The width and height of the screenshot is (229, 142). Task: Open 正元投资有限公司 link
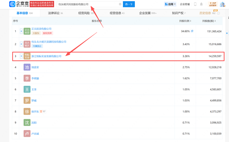42,29
